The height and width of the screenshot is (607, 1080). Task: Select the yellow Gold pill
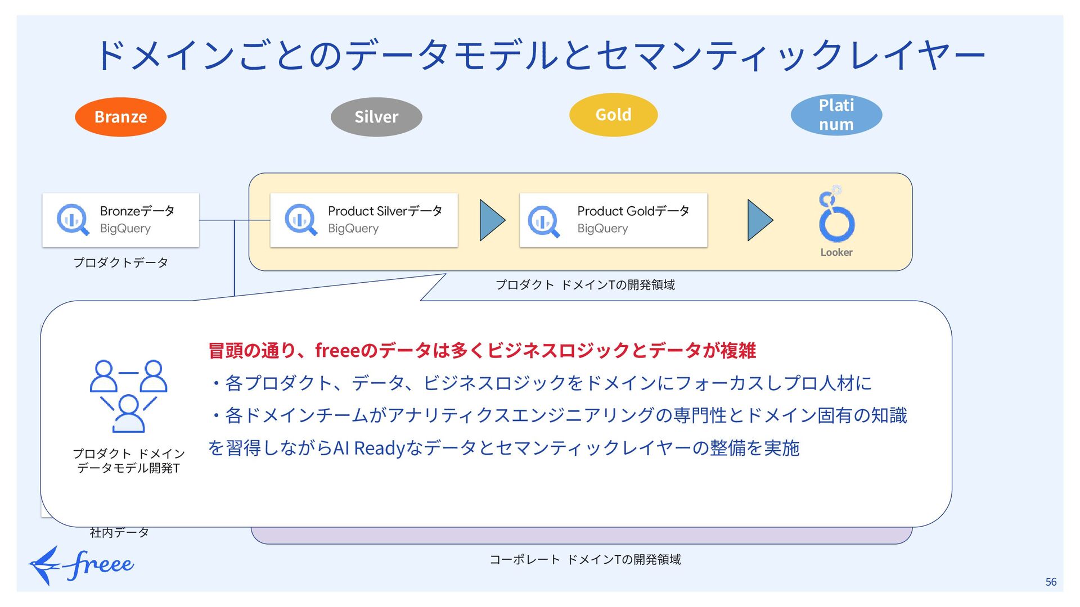tap(613, 115)
